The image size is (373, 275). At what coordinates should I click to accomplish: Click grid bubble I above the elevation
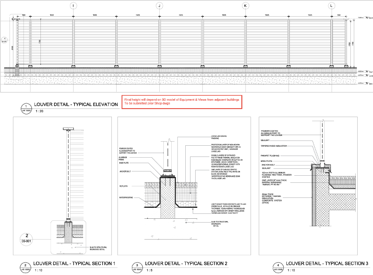[73, 6]
